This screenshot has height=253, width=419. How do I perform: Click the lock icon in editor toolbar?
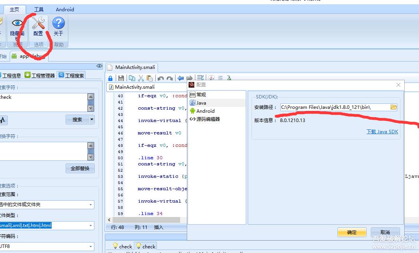[x=110, y=78]
